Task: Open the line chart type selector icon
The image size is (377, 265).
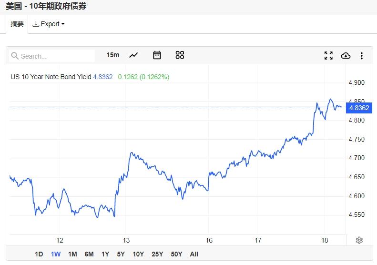Action: tap(133, 55)
